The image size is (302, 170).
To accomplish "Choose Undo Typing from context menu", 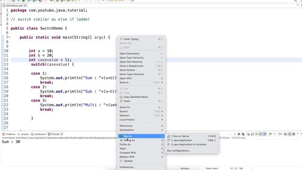I will [x=141, y=39].
